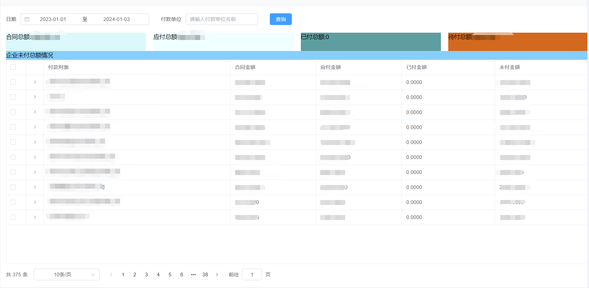Check the third table row checkbox
589x288 pixels.
click(x=13, y=112)
